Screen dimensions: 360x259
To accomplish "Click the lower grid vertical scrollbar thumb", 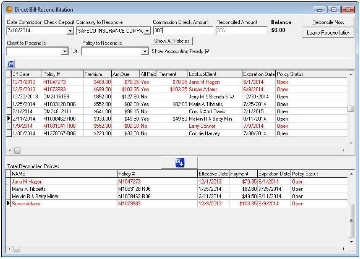I will click(351, 220).
